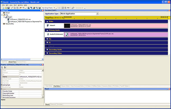Image resolution: width=171 pixels, height=109 pixels.
Task: Collapse the Clip#1 tree node
Action: tap(4, 17)
